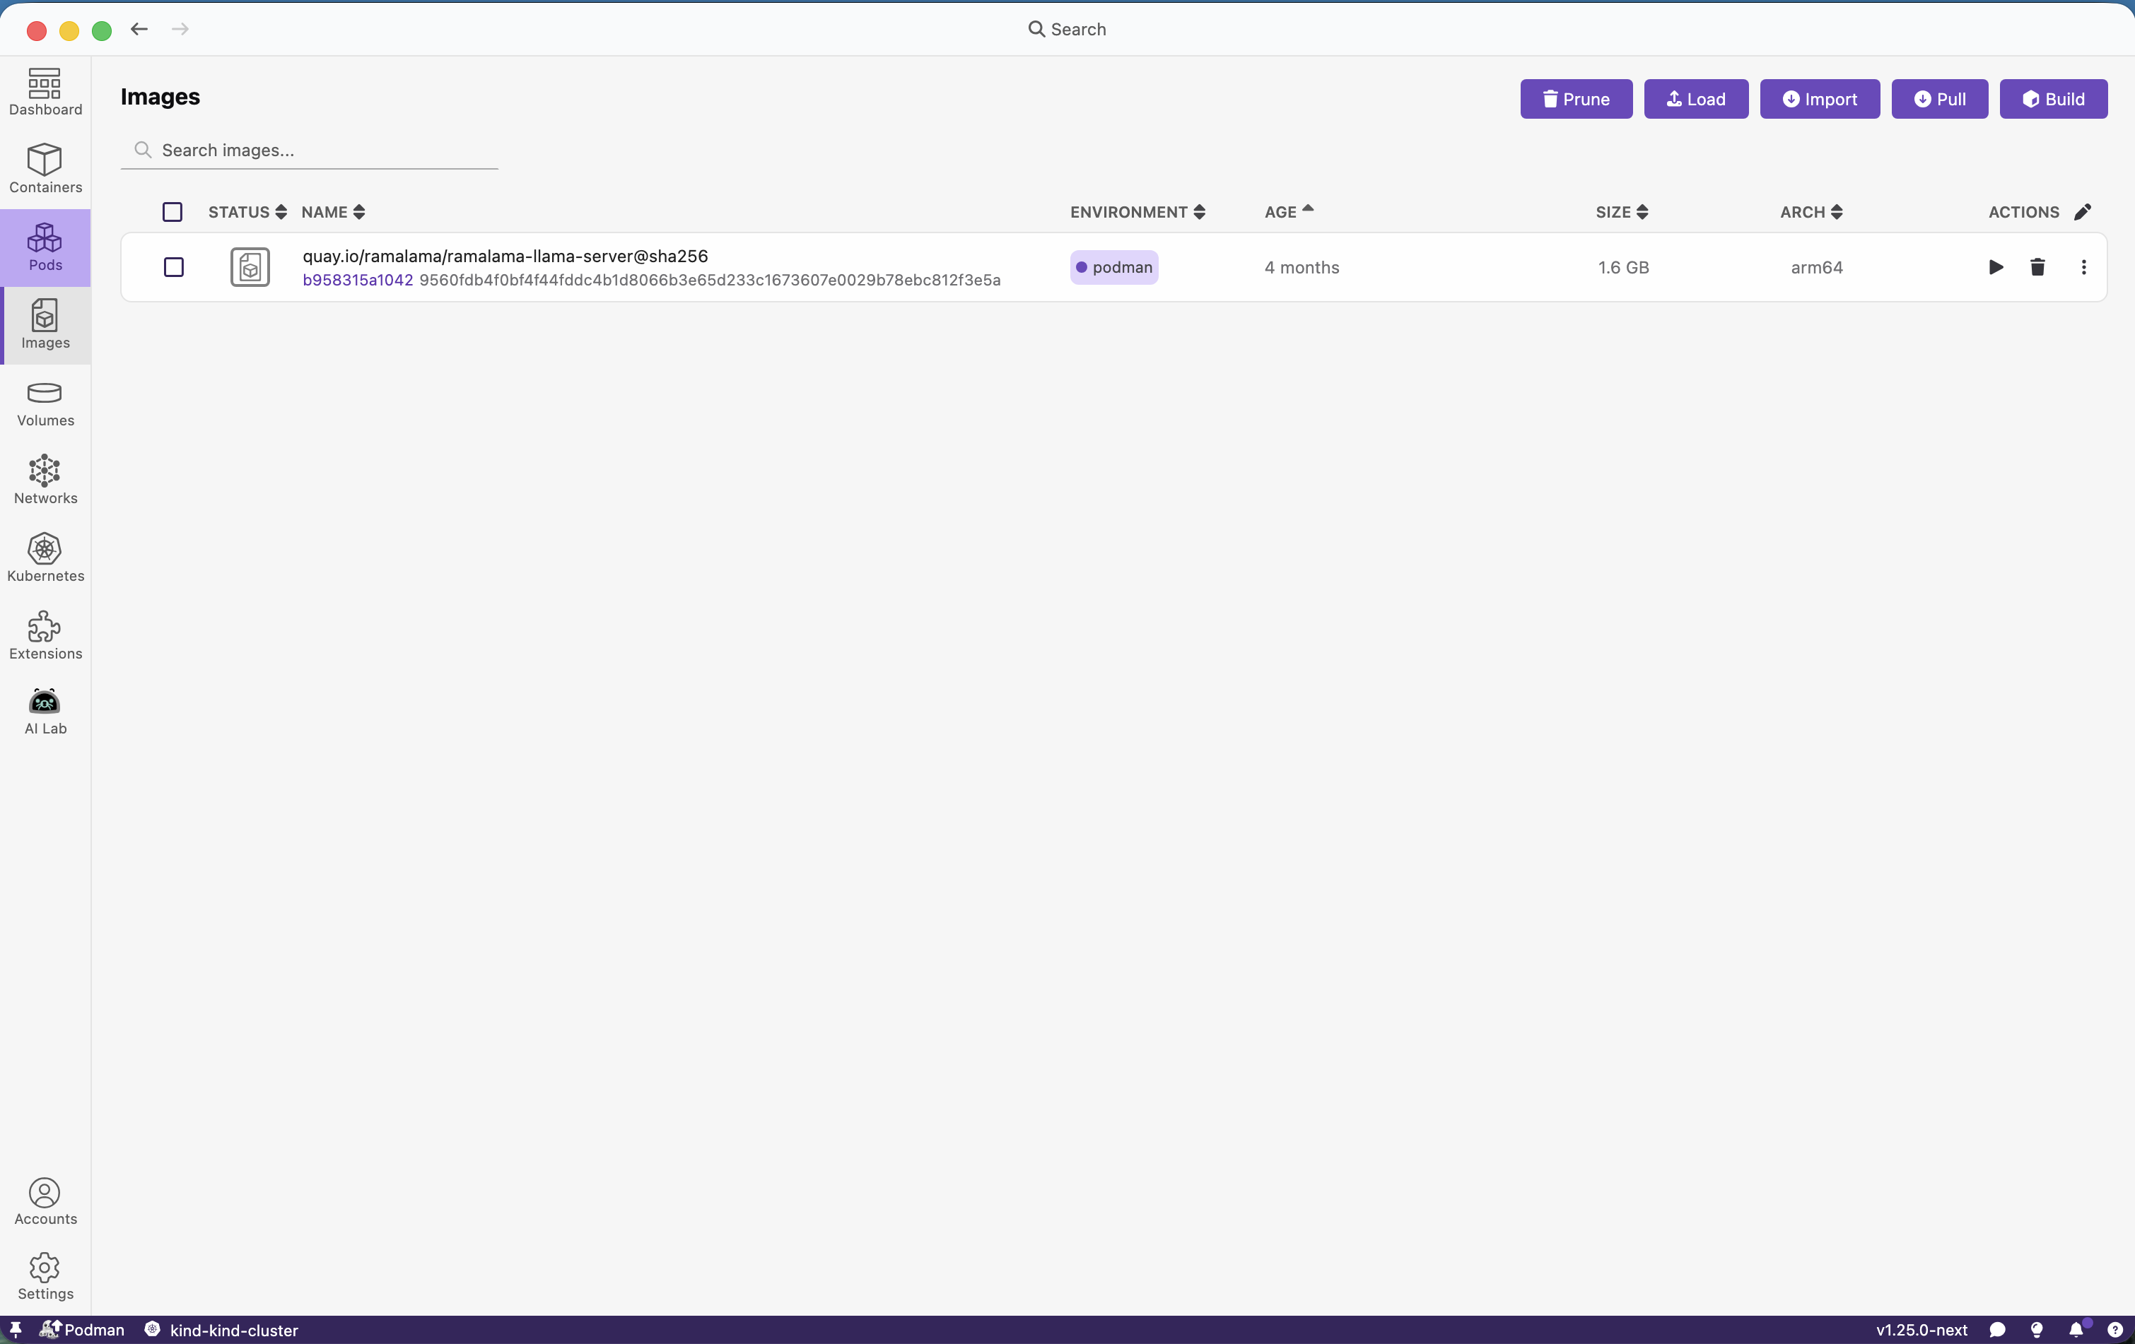Open AI Lab from sidebar
This screenshot has height=1344, width=2135.
(45, 712)
